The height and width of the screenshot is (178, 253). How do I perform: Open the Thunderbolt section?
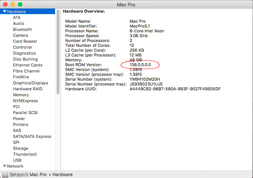pos(25,154)
